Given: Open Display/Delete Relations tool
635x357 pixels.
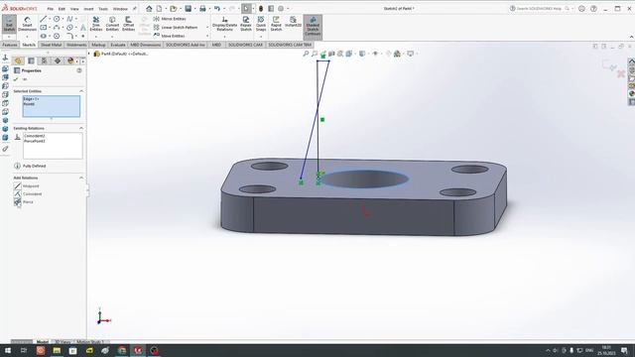Looking at the screenshot, I should pyautogui.click(x=224, y=24).
